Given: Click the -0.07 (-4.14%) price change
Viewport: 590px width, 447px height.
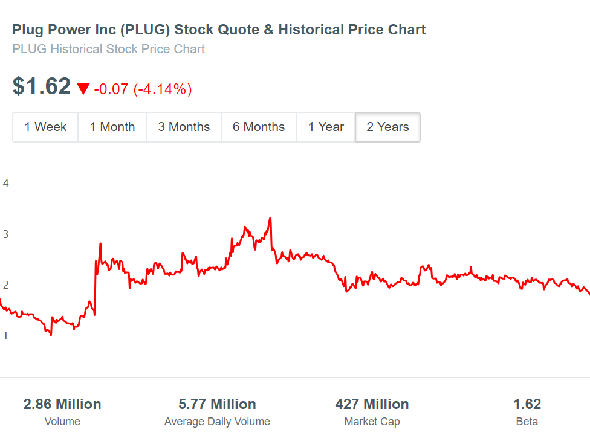Looking at the screenshot, I should click(143, 89).
